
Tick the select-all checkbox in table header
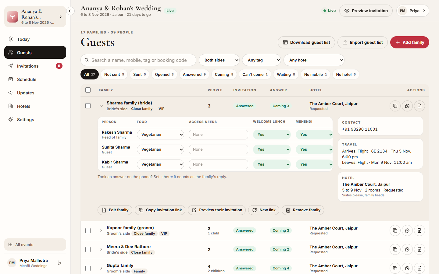tap(88, 90)
